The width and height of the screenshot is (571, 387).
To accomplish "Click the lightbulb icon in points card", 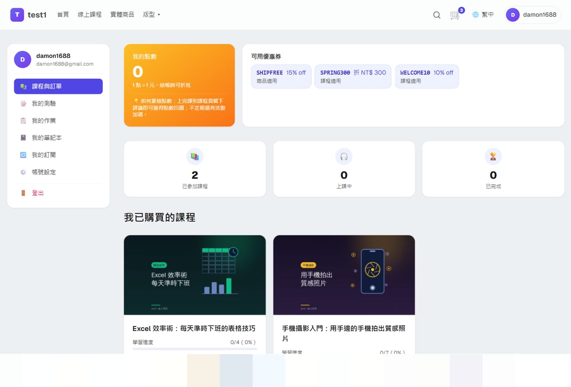I will tap(136, 101).
